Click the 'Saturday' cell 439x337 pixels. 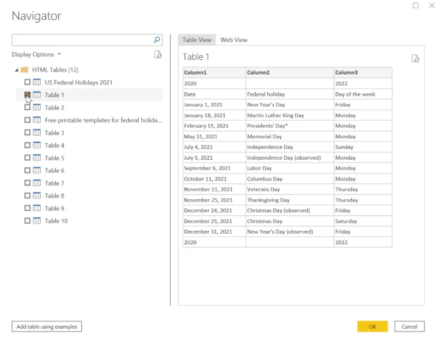coord(363,221)
